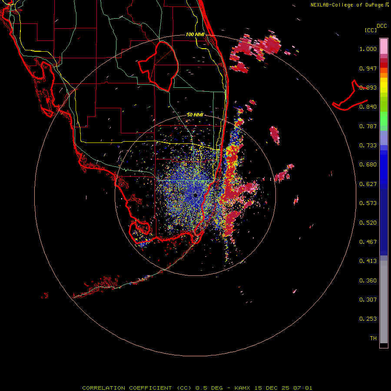Click the 15 DEC 25 07:01 timestamp
The image size is (391, 391).
click(283, 388)
